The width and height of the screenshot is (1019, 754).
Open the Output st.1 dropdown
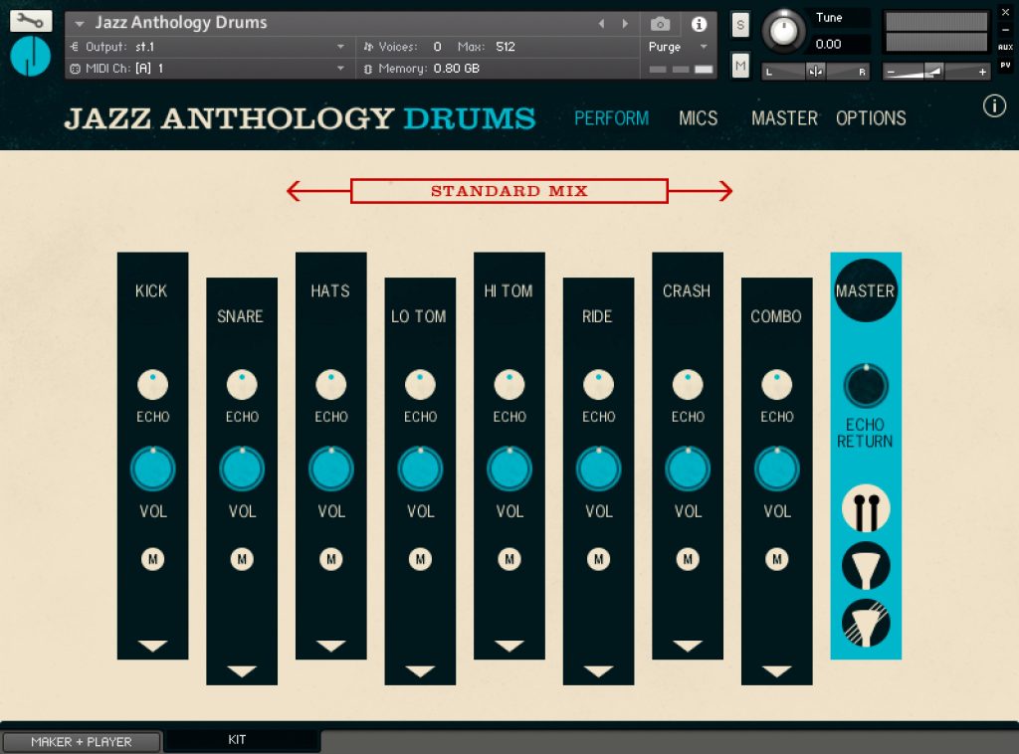click(x=208, y=47)
